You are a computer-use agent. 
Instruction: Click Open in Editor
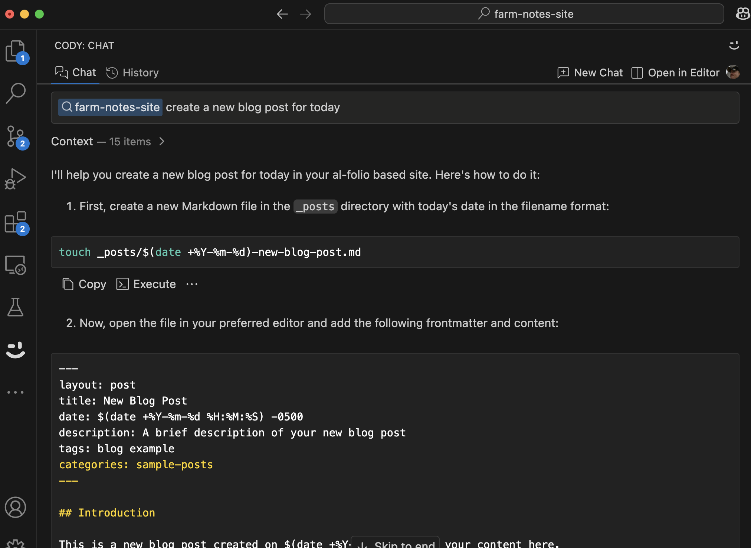pyautogui.click(x=675, y=73)
